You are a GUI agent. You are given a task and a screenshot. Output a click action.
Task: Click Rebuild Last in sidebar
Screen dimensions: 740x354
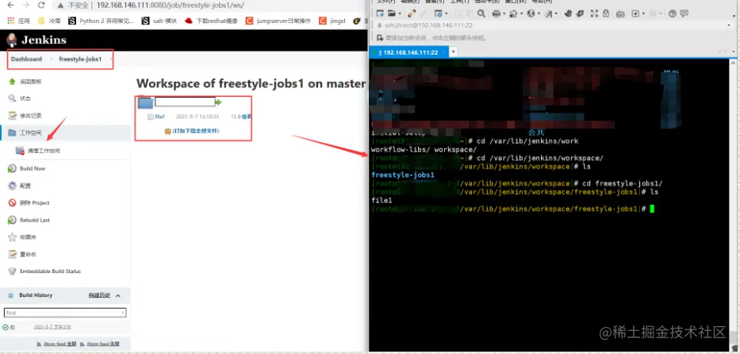[x=29, y=220]
